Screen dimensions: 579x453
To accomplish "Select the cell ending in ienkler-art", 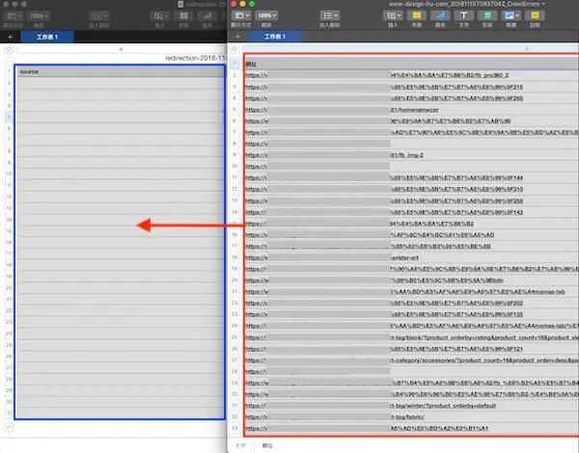I will click(x=411, y=257).
